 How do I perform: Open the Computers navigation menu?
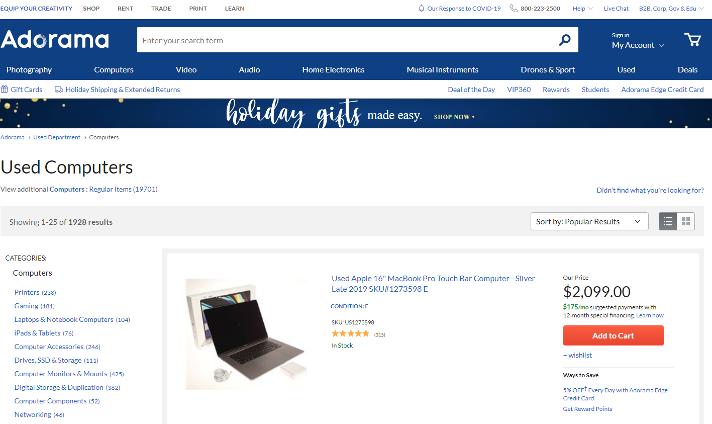point(114,69)
